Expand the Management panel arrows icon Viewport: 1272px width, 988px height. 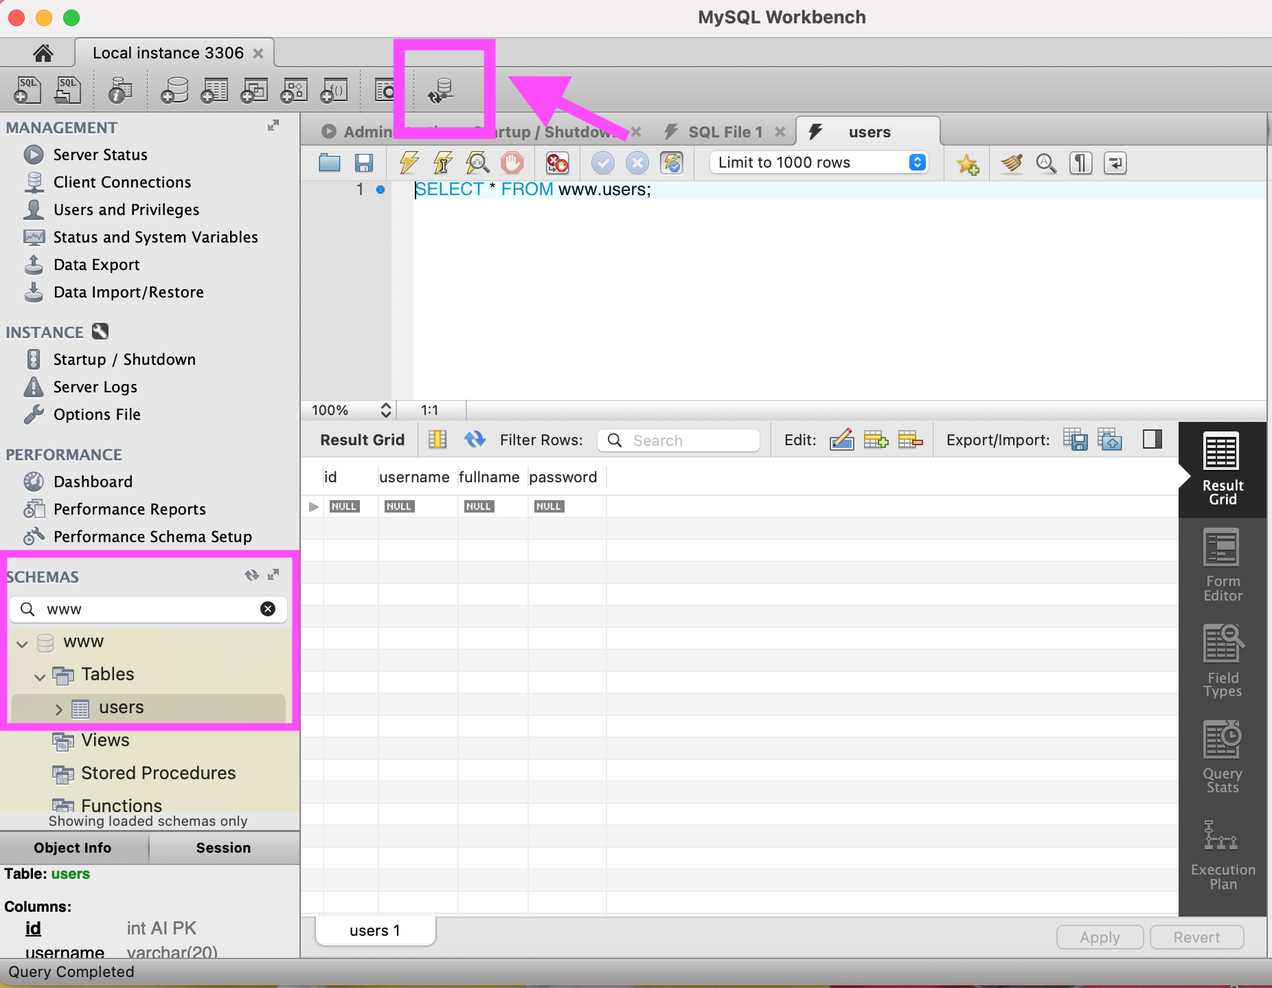(273, 125)
